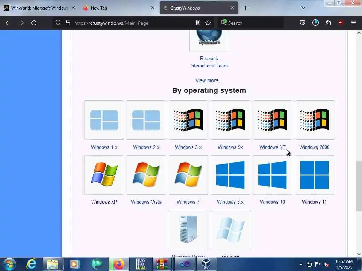Open the Windows NT logo thumbnail
362x271 pixels.
coord(273,120)
